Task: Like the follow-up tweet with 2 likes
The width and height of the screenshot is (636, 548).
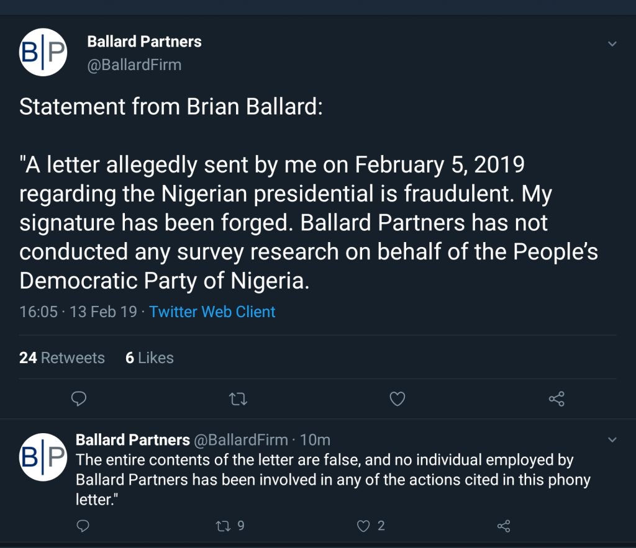Action: tap(364, 526)
